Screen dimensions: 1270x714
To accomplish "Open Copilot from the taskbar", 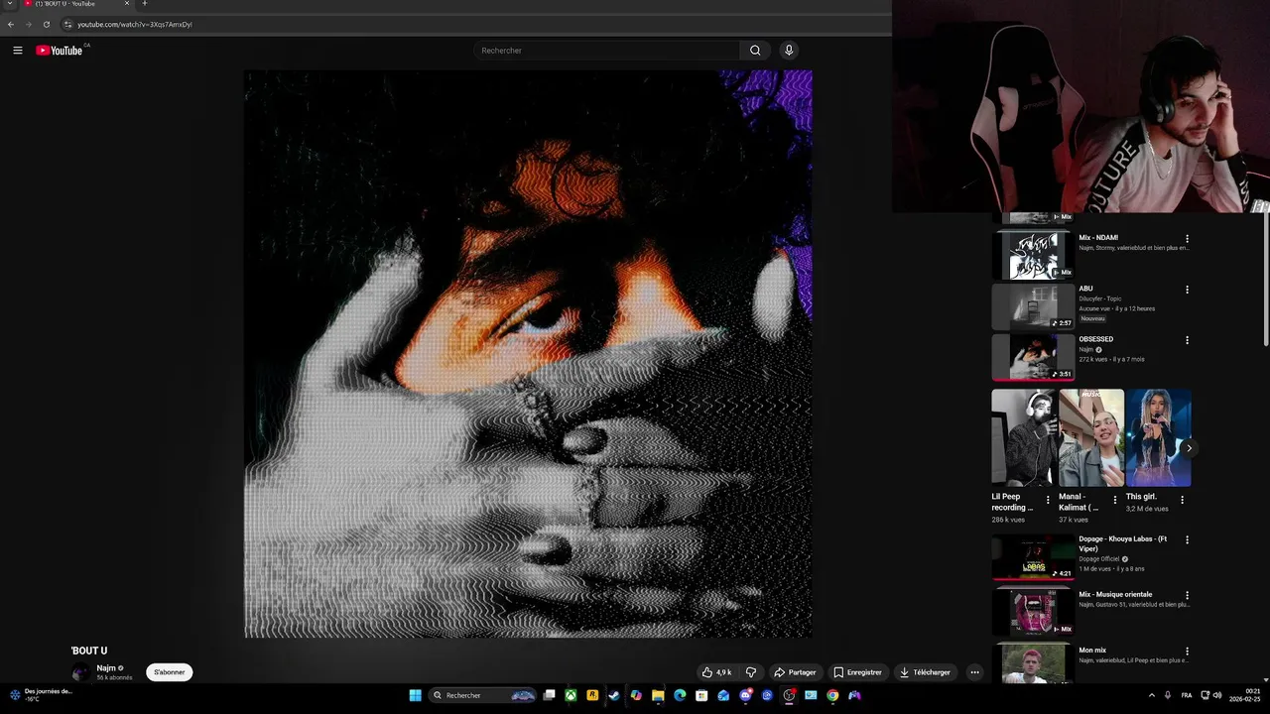I will coord(636,695).
